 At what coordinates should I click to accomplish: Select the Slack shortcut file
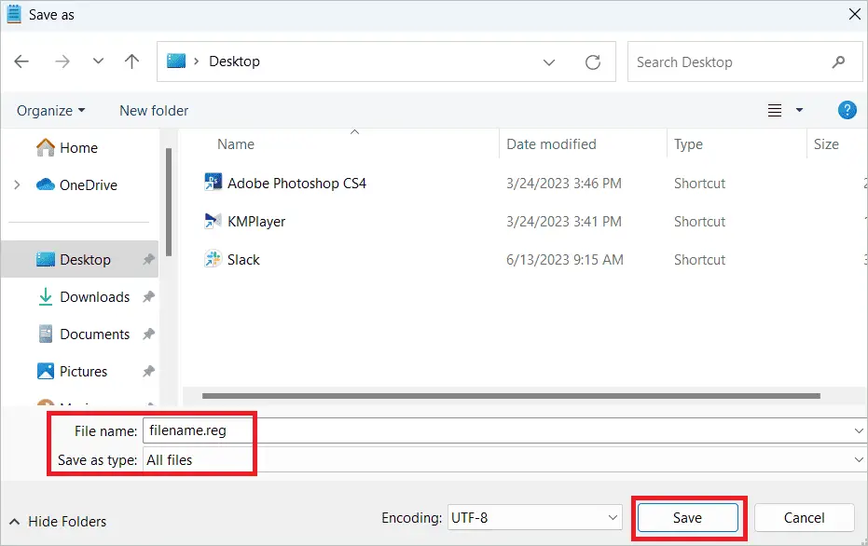[243, 260]
